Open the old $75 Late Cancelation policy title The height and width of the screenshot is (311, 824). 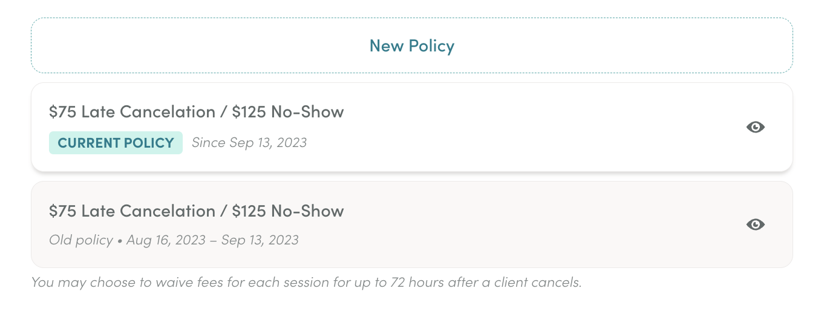(196, 211)
